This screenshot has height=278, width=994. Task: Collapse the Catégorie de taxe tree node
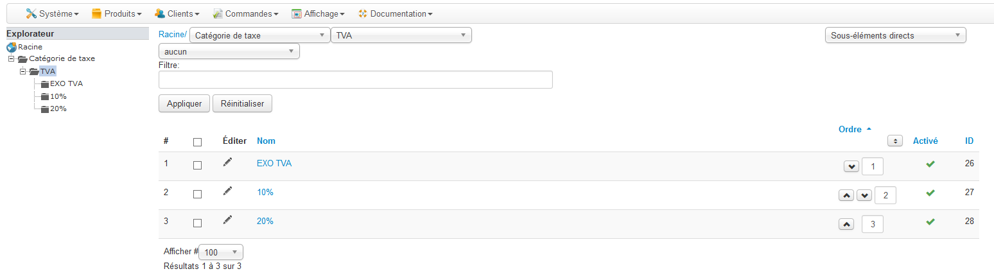click(x=11, y=58)
